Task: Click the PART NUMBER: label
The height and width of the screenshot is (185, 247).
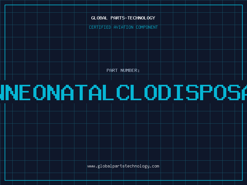Action: [x=123, y=70]
